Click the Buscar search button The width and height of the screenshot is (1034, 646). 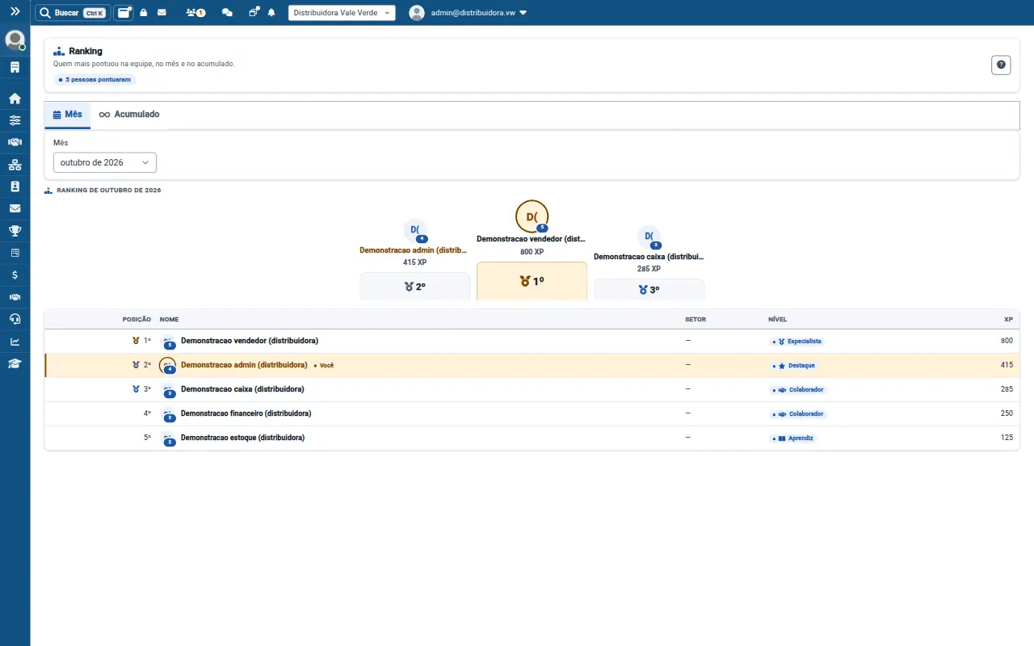click(72, 13)
